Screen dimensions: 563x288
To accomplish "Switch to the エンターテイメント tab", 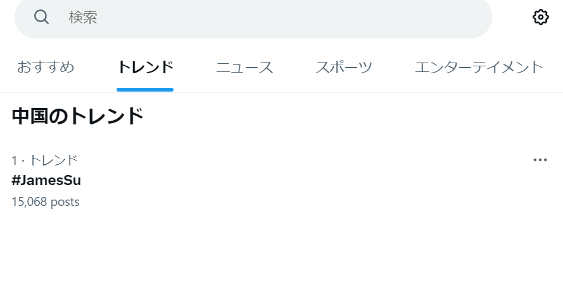I will pyautogui.click(x=479, y=67).
